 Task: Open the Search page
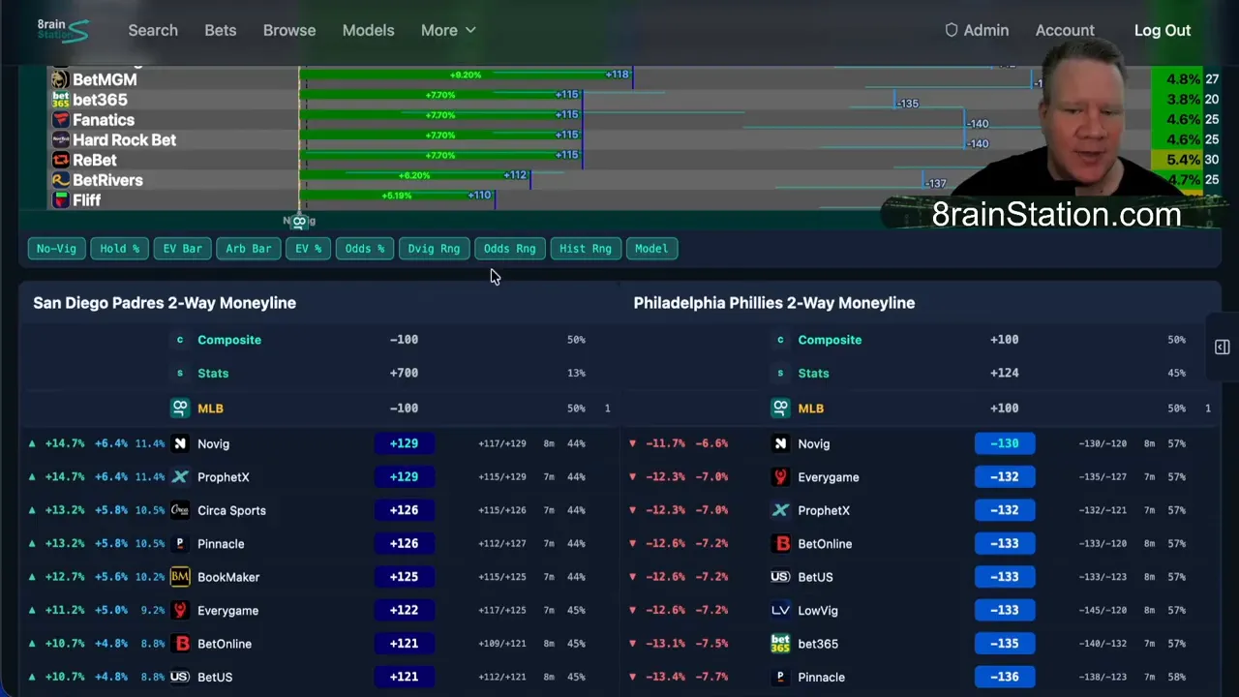[153, 30]
